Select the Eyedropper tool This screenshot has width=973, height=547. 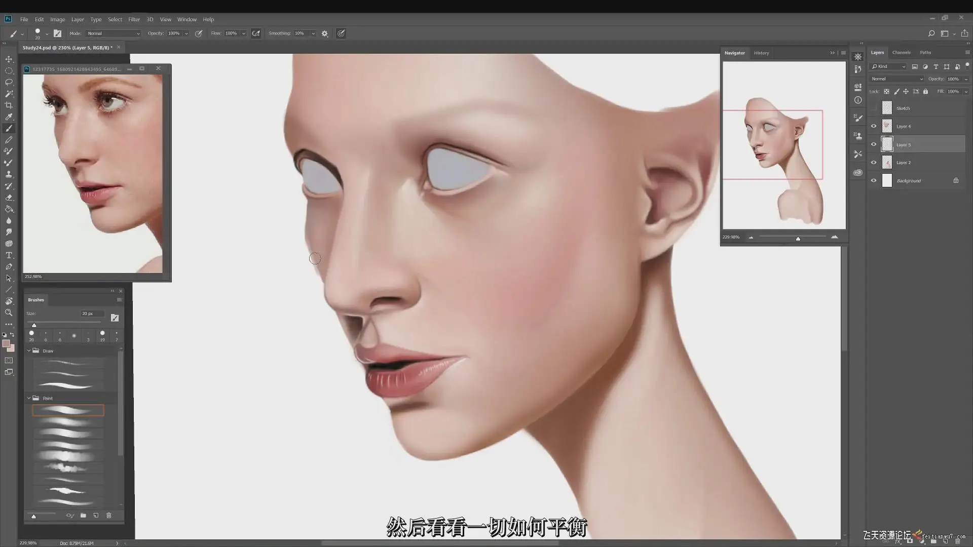click(9, 117)
